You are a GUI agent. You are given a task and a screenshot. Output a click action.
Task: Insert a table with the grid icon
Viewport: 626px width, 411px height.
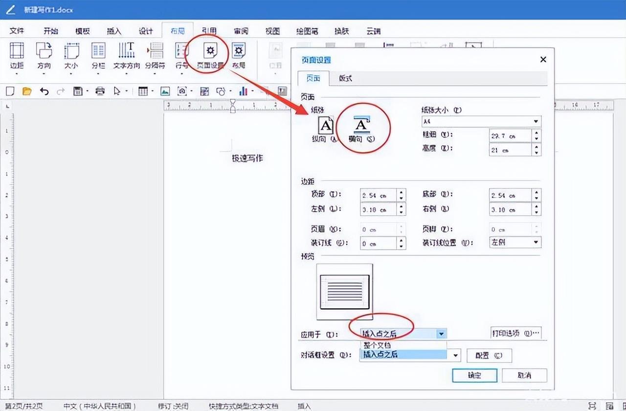tap(143, 91)
